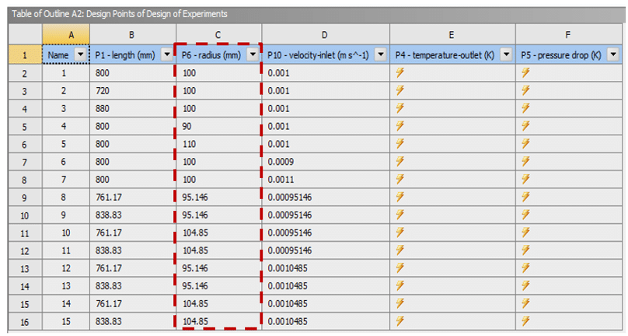
Task: Click the temperature-outlet lightning icon in design point 5 row
Action: pos(399,144)
